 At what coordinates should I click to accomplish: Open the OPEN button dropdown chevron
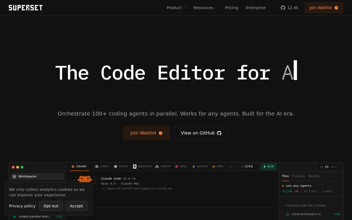[255, 167]
